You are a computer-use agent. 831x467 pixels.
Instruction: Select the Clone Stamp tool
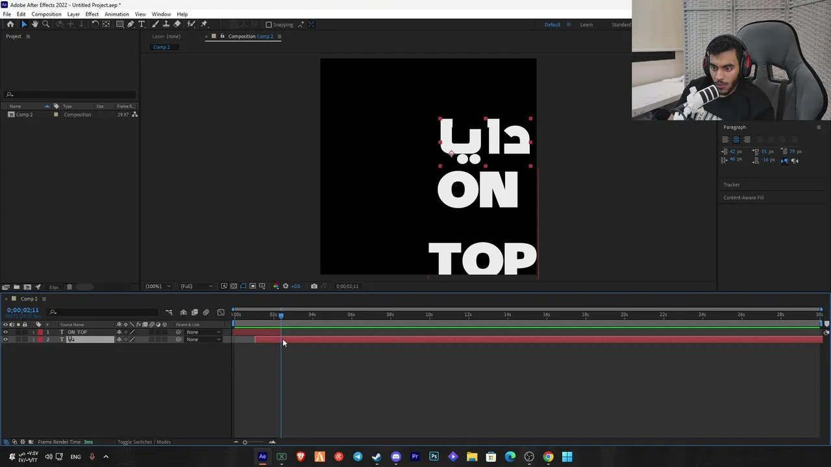tap(166, 24)
